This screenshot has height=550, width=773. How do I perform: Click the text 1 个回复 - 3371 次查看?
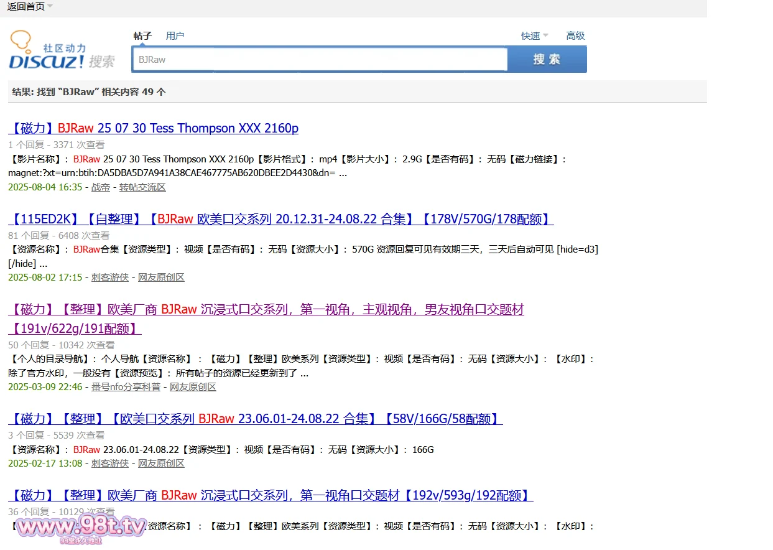(x=56, y=145)
